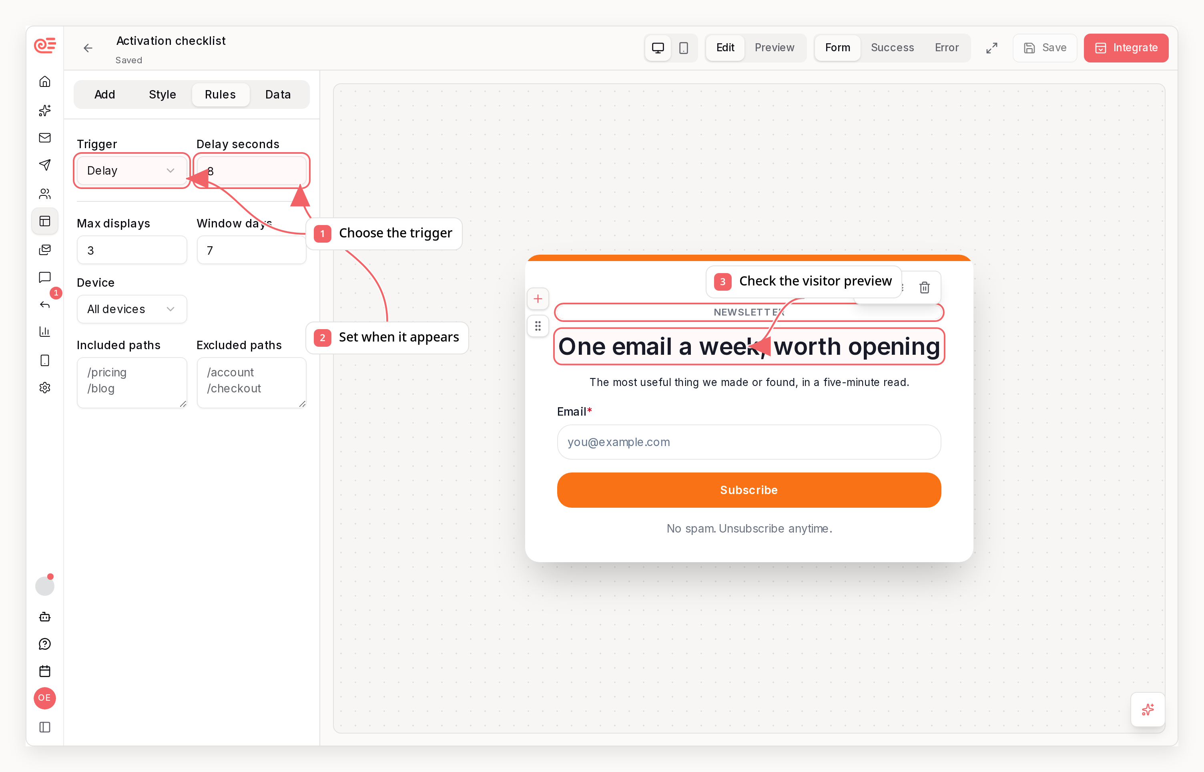This screenshot has width=1204, height=772.
Task: Open the Device dropdown set to All devices
Action: tap(132, 309)
